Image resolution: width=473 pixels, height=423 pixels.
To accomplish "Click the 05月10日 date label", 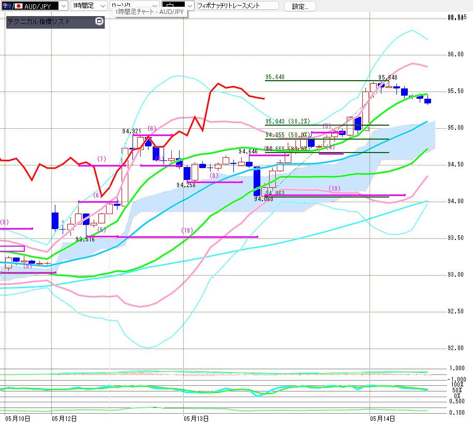I will point(18,418).
